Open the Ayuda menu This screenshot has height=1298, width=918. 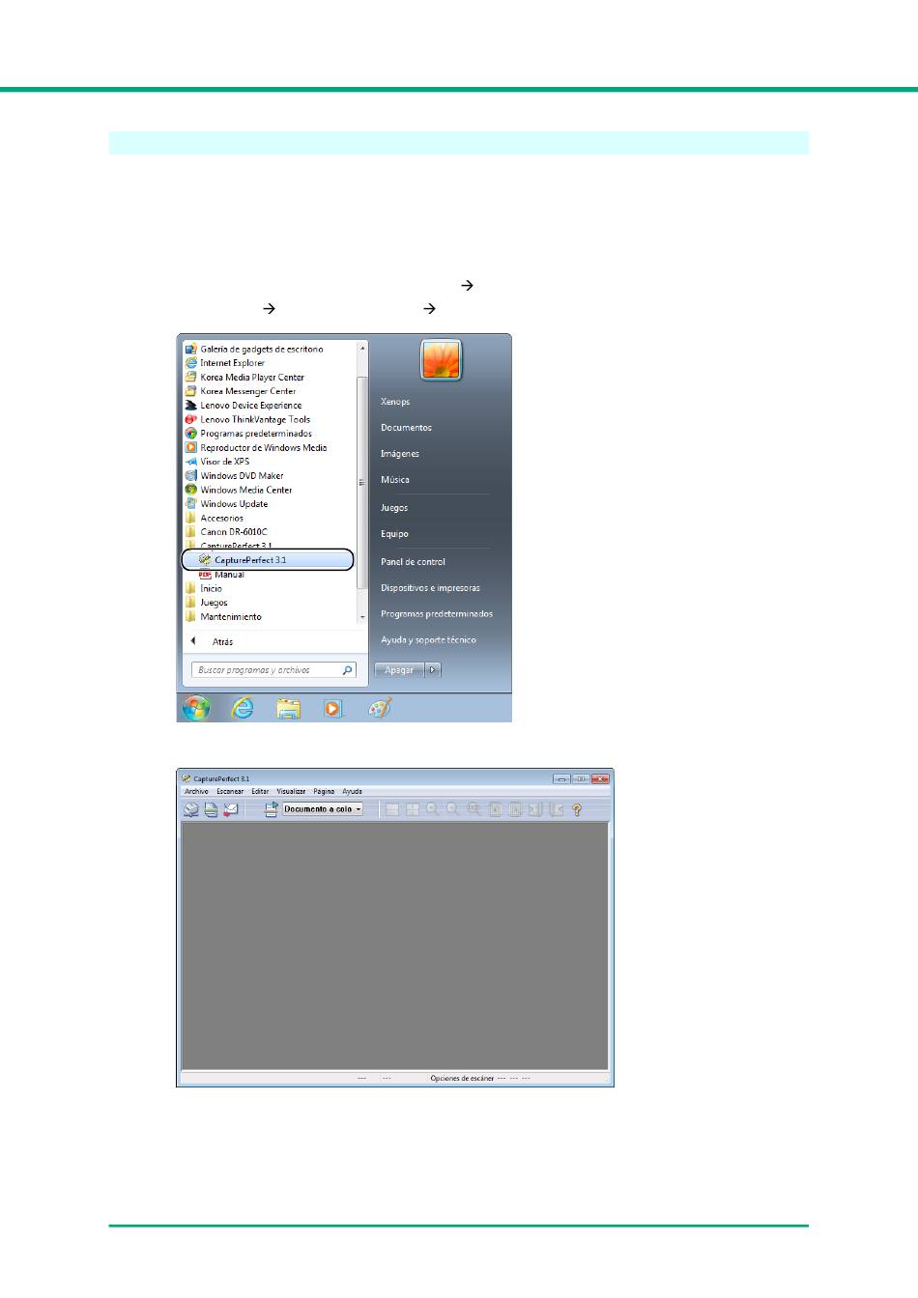(352, 791)
